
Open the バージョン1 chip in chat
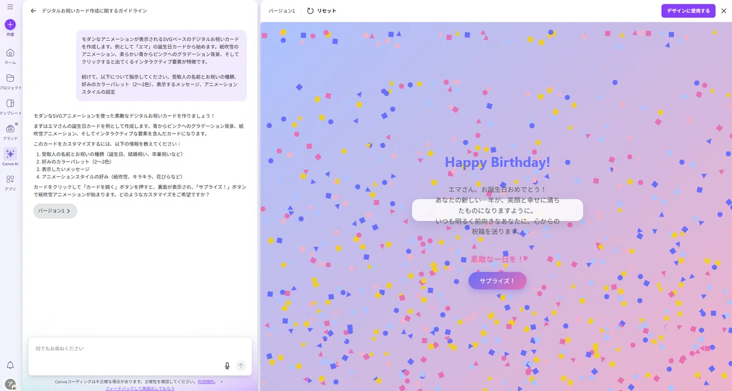click(55, 210)
